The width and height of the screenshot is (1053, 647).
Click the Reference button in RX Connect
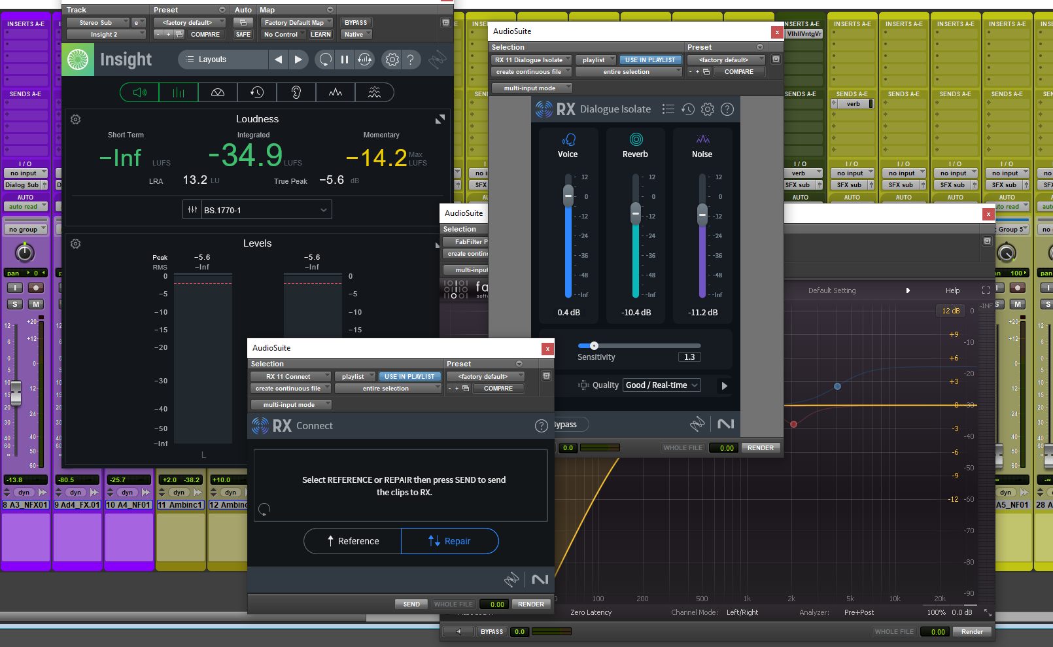pos(353,541)
